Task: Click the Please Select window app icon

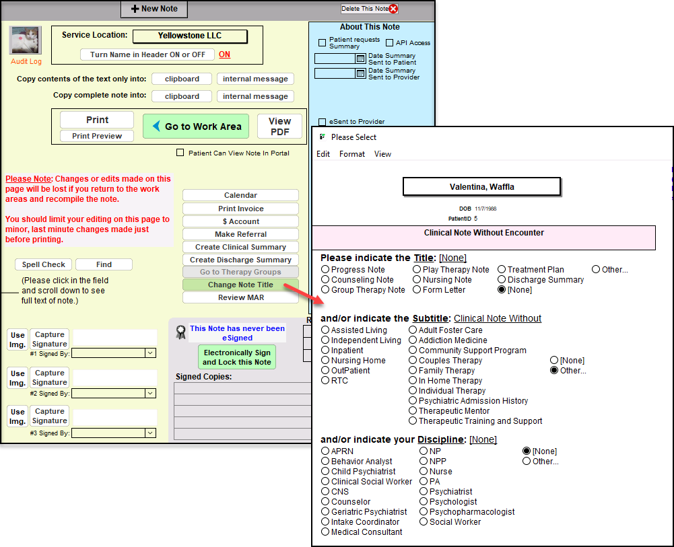Action: (x=323, y=137)
